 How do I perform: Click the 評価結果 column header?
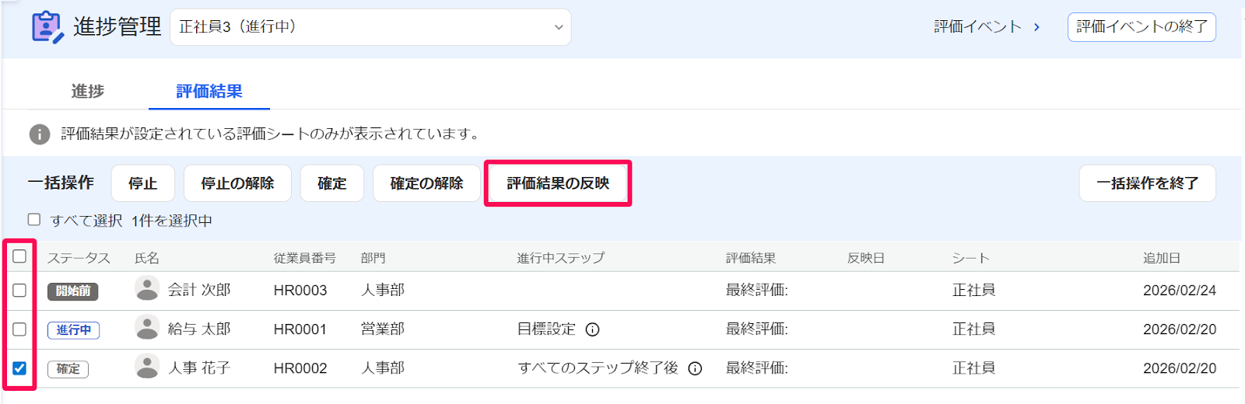click(751, 258)
